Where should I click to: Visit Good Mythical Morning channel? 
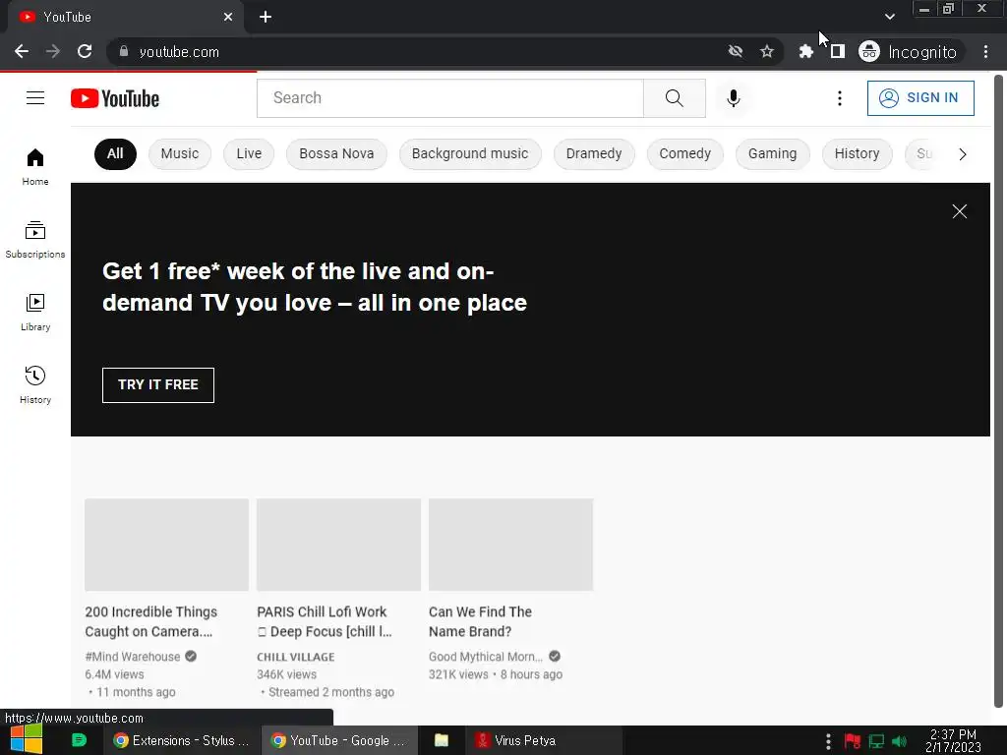point(486,657)
